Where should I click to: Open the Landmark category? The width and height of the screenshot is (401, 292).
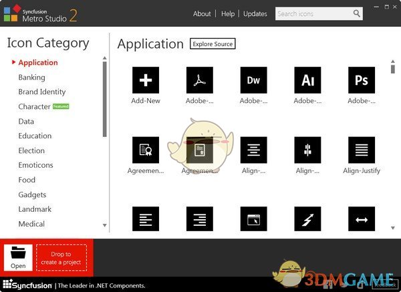click(x=35, y=209)
